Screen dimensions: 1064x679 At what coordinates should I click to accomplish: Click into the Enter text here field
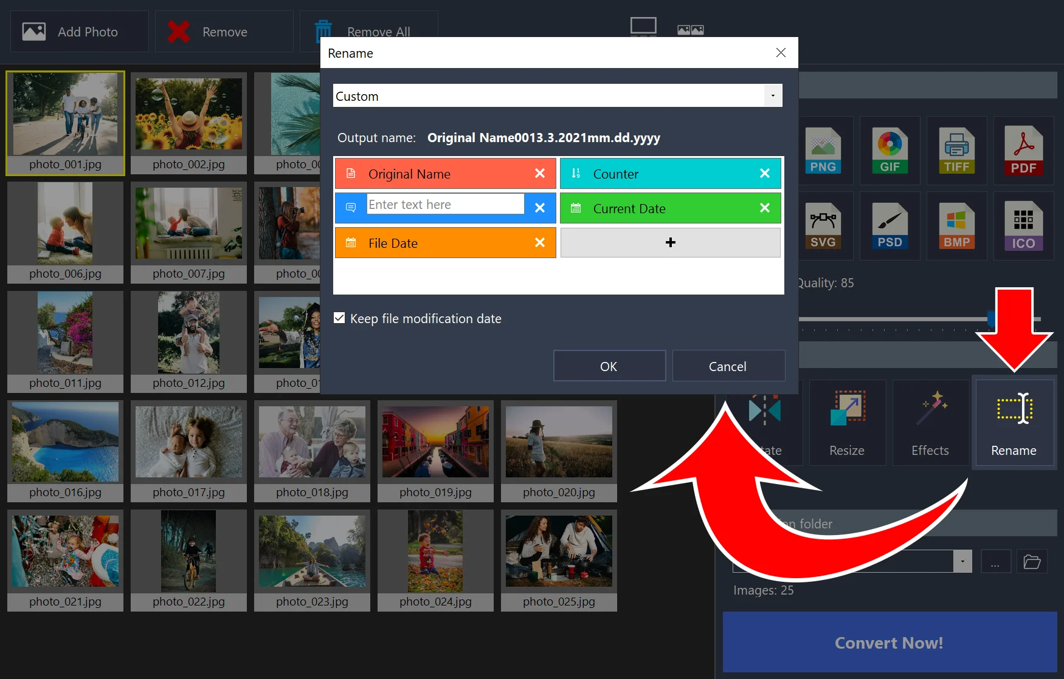tap(446, 204)
